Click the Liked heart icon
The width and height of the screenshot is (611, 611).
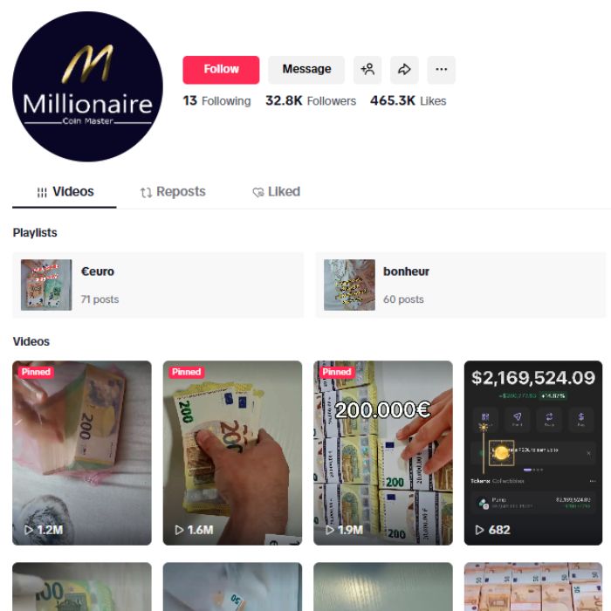pyautogui.click(x=258, y=192)
